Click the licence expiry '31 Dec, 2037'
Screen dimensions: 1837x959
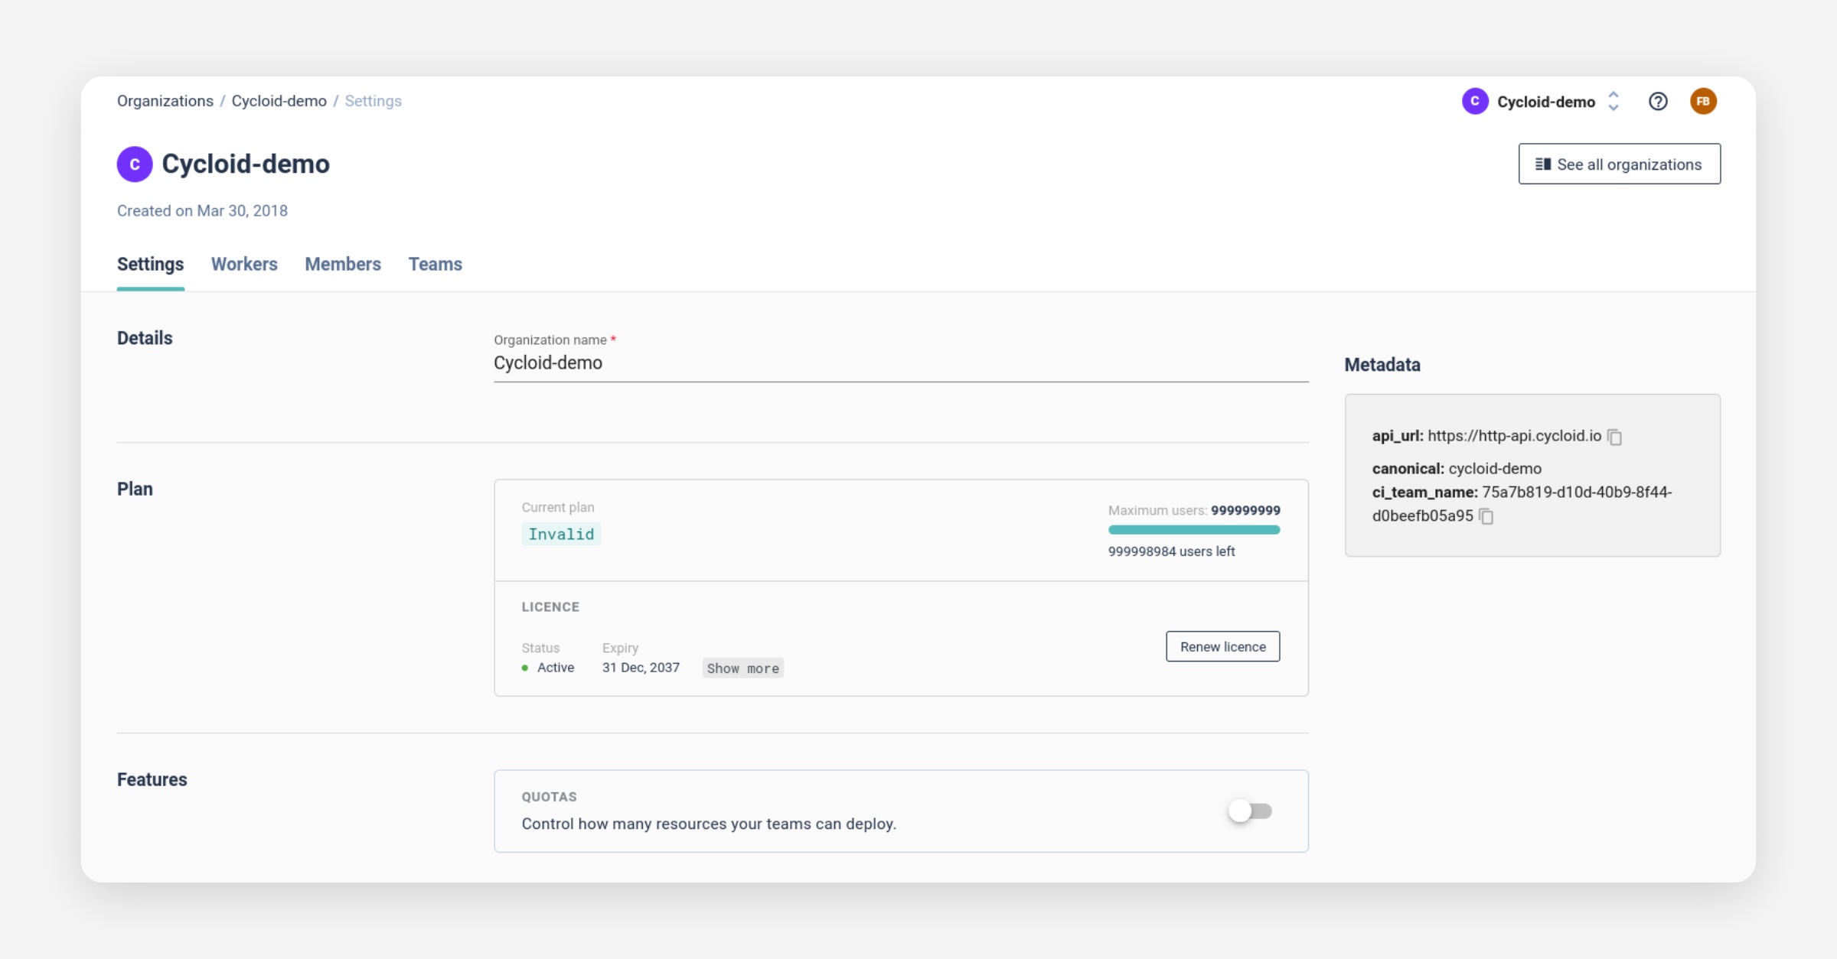point(641,668)
